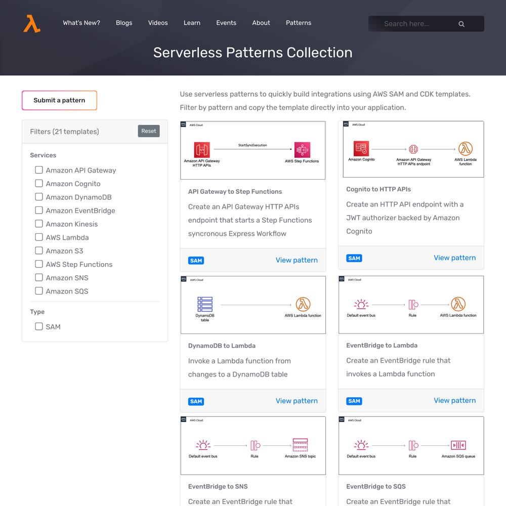Open the What's New? menu
506x506 pixels.
coord(81,23)
